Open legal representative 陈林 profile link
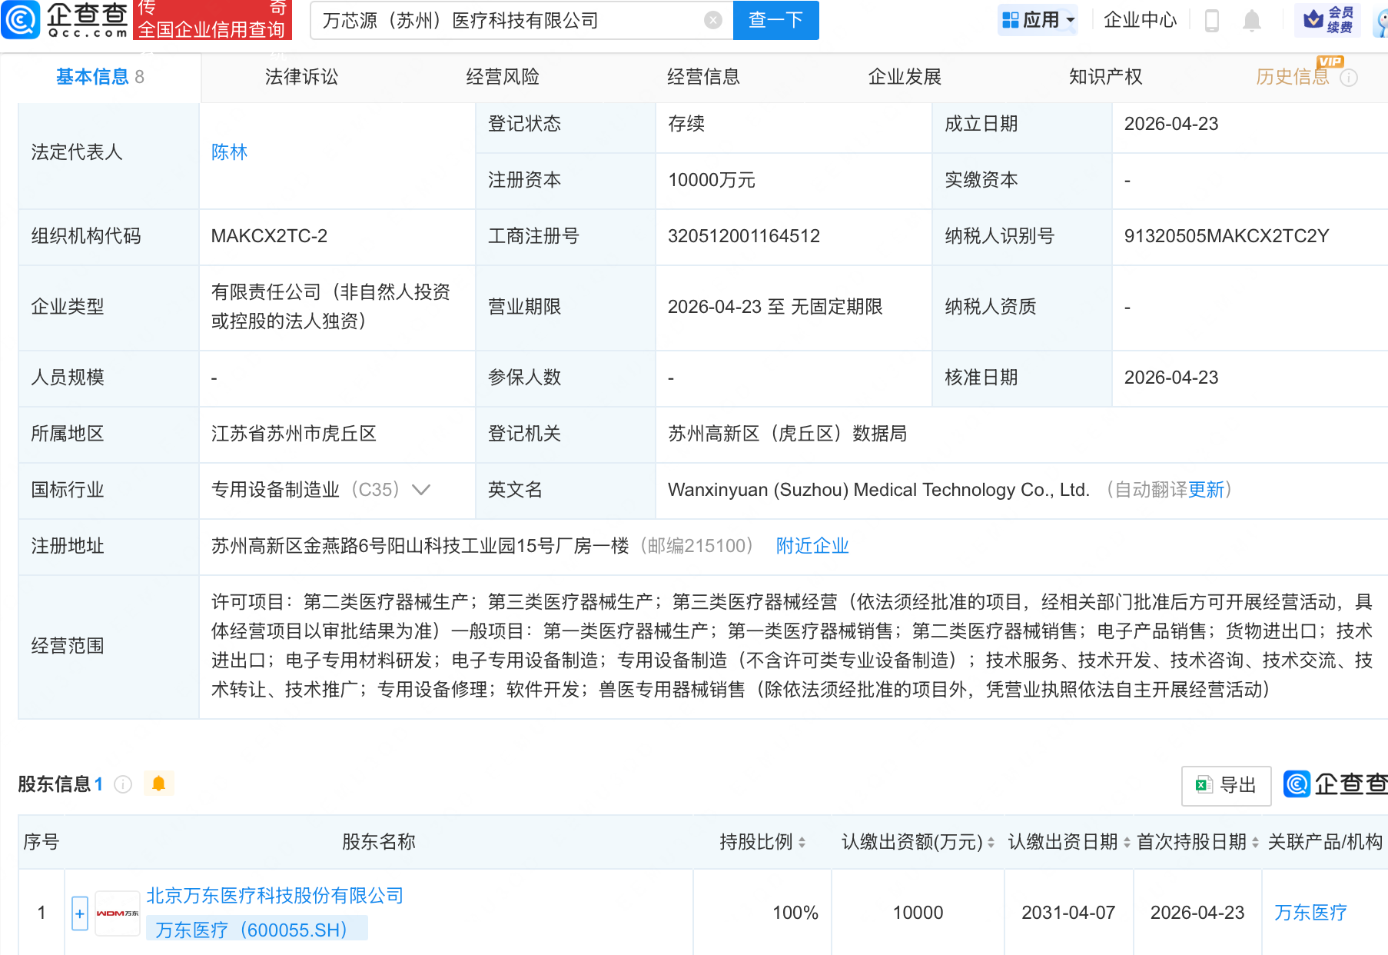 tap(228, 151)
